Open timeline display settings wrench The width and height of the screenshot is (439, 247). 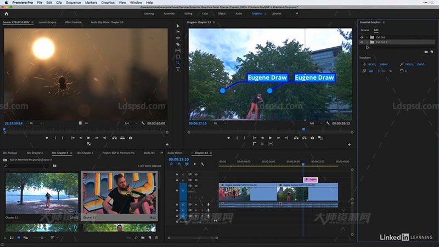tap(202, 164)
